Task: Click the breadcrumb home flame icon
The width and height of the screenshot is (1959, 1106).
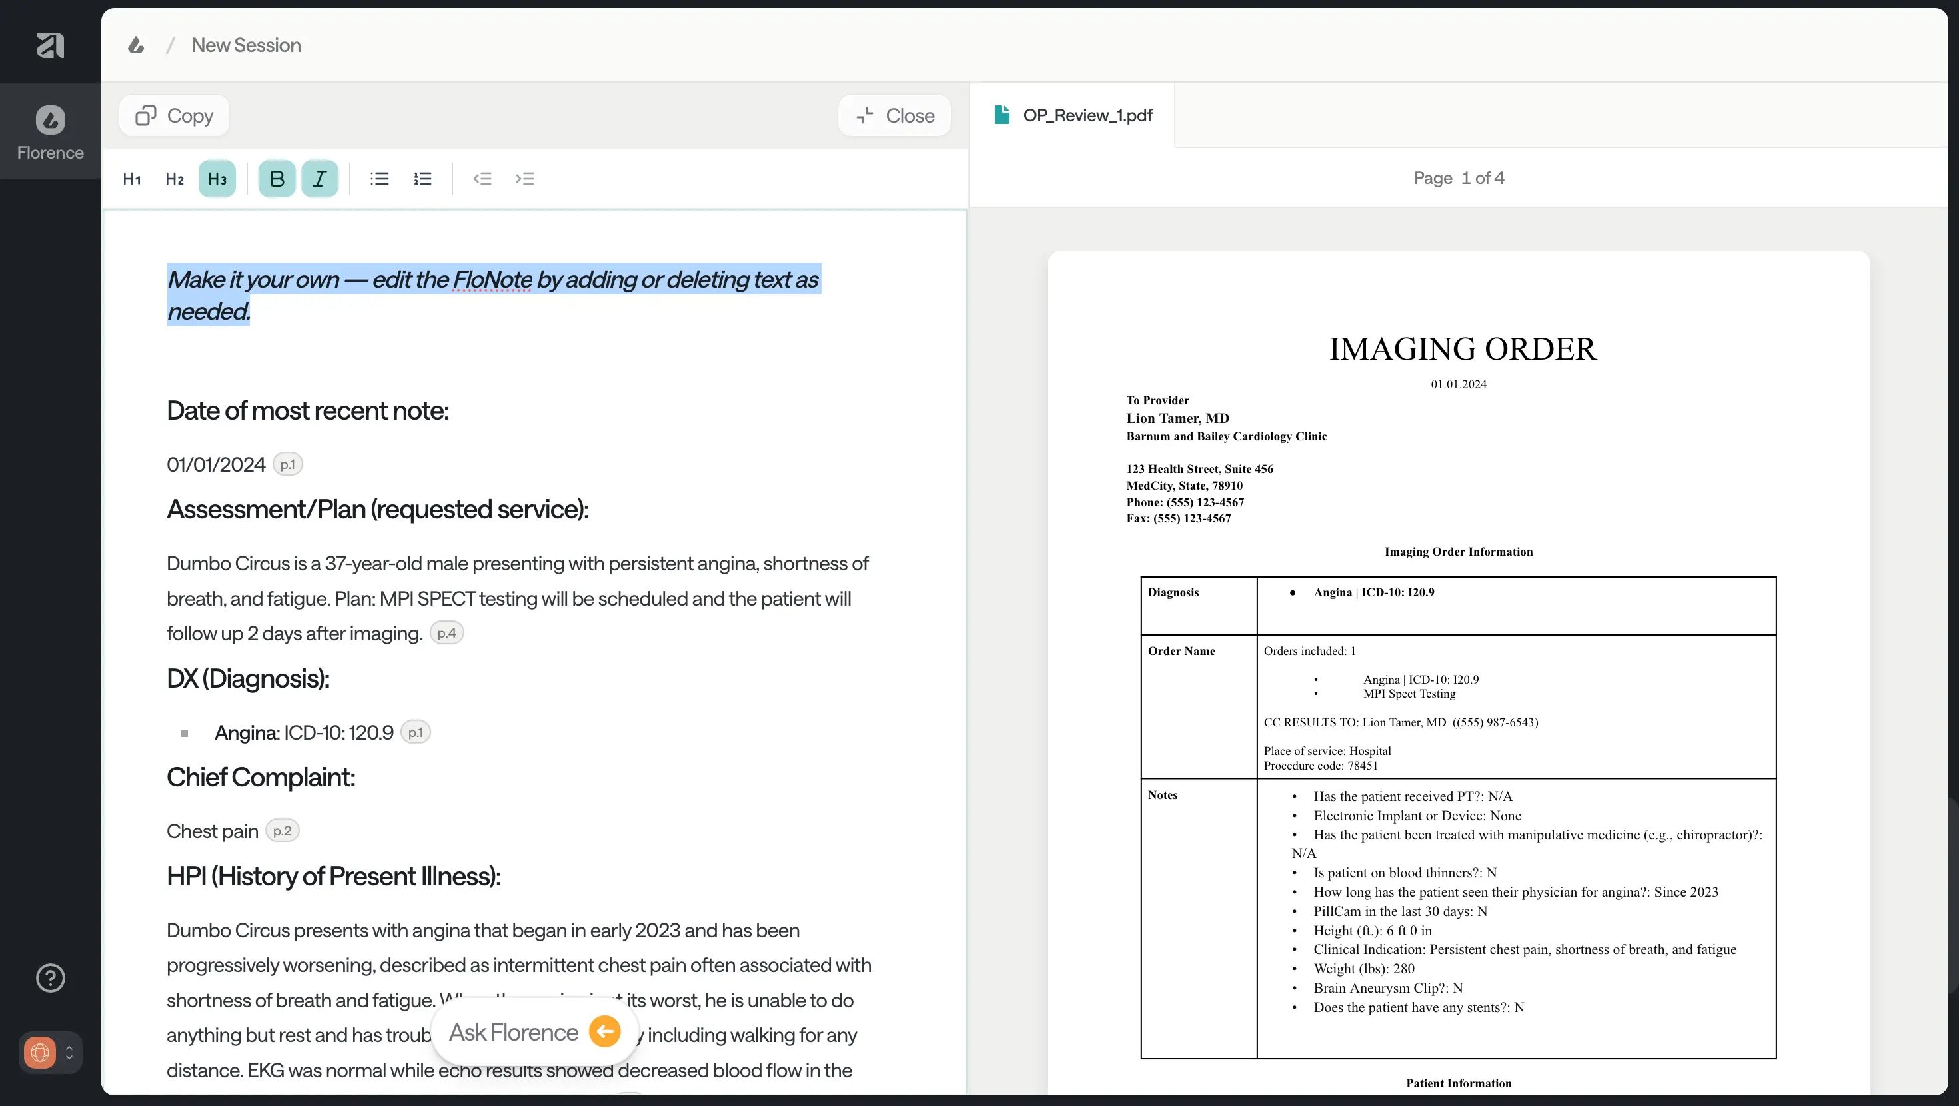Action: pyautogui.click(x=136, y=45)
